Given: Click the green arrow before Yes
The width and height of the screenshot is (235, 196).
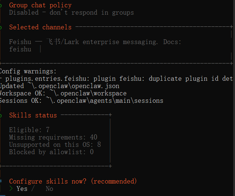Looking at the screenshot, I should [x=11, y=189].
